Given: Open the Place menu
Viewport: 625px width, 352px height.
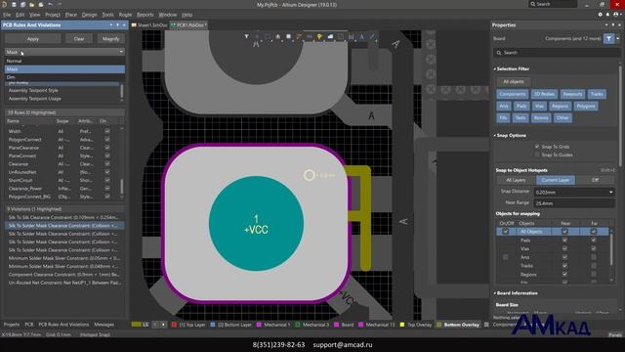Looking at the screenshot, I should tap(71, 15).
